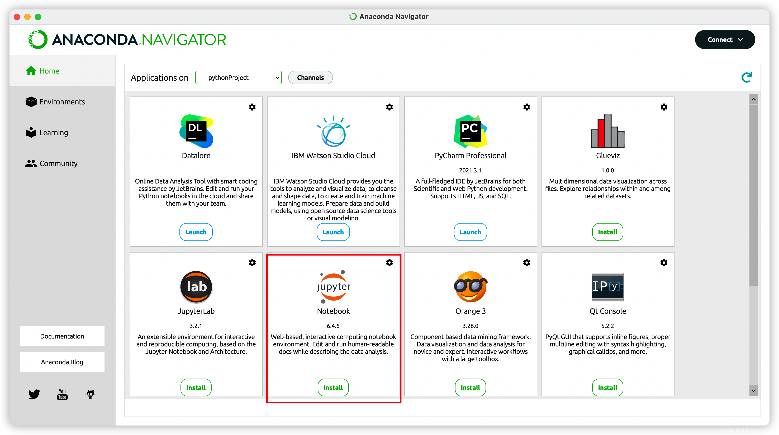Navigate to Learning section

pos(54,133)
